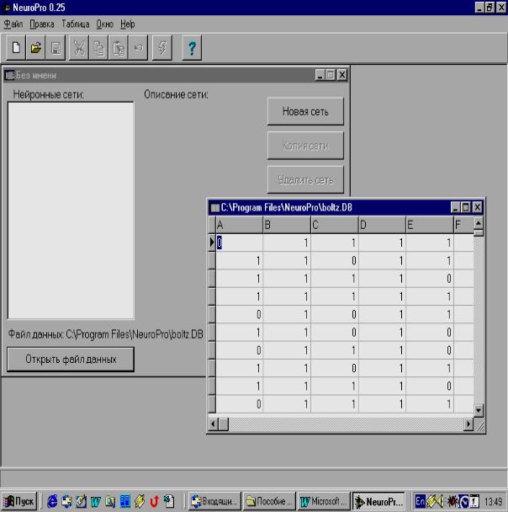Screen dimensions: 508x512
Task: Click the file path label Файл данных
Action: (x=105, y=334)
